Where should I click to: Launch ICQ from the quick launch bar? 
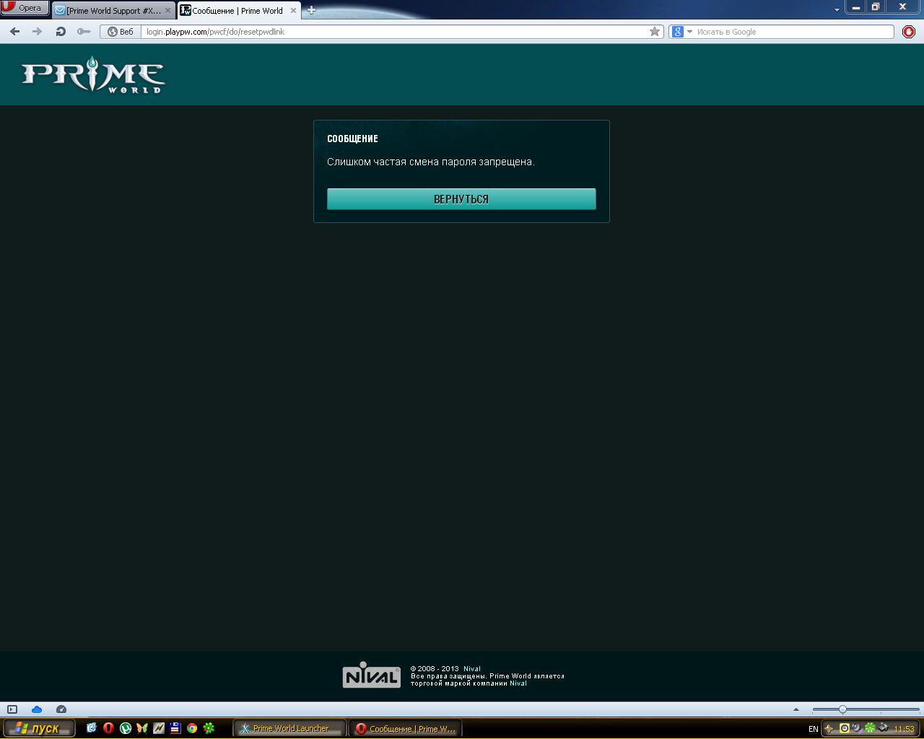click(x=209, y=729)
